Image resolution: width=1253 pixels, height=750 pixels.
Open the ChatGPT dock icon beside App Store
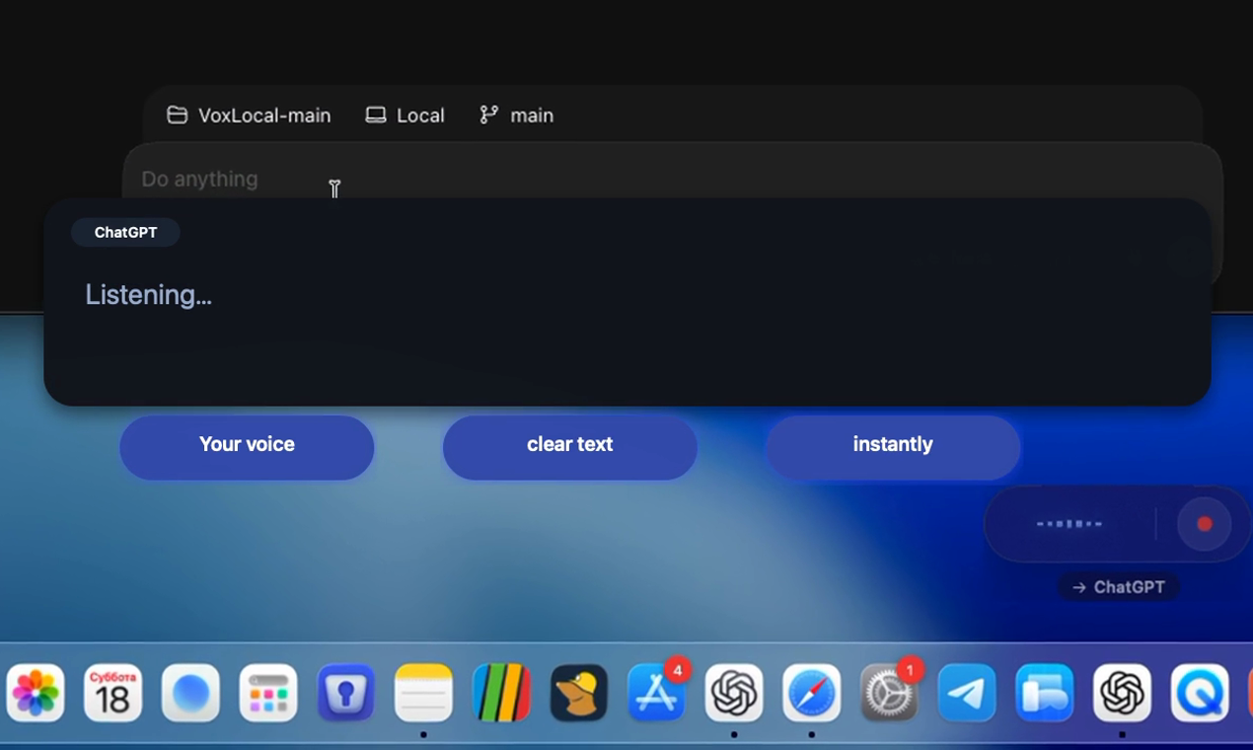pyautogui.click(x=734, y=693)
